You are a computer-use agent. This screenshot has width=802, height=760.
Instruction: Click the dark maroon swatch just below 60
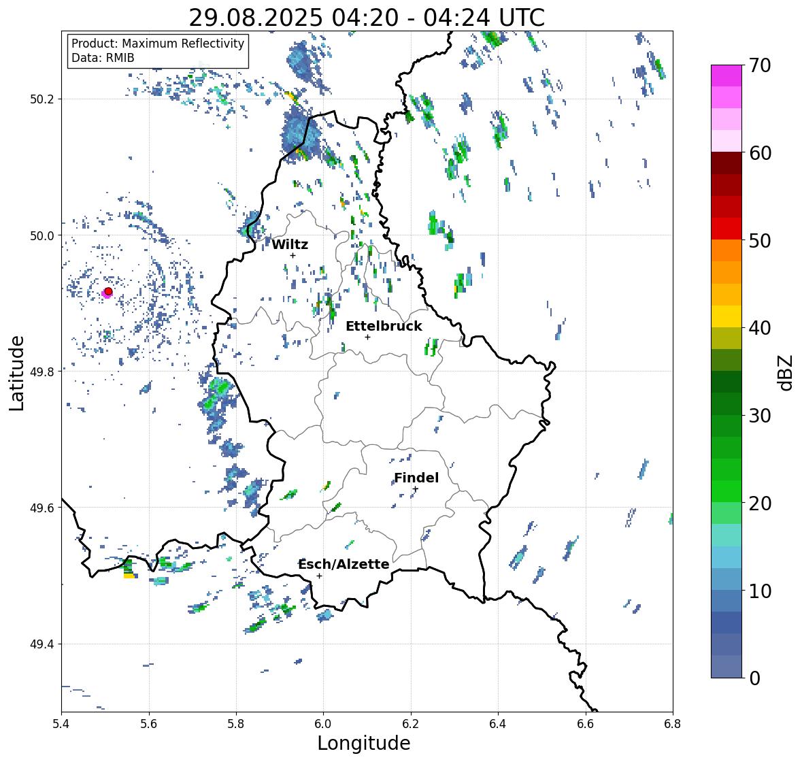726,163
